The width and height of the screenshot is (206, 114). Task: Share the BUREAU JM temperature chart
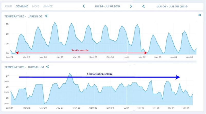[47, 67]
